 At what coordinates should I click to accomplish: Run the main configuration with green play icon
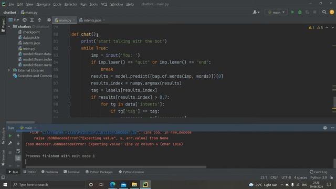[x=292, y=12]
